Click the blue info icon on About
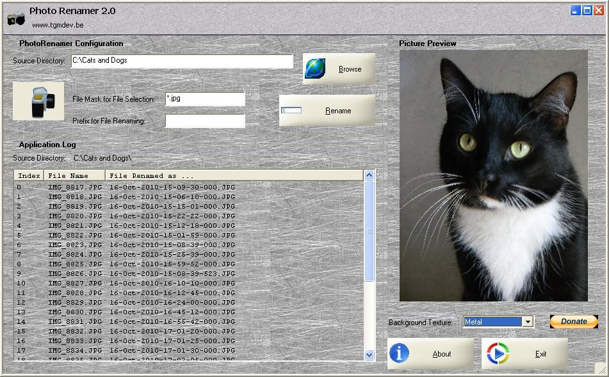The height and width of the screenshot is (377, 609). click(x=399, y=353)
